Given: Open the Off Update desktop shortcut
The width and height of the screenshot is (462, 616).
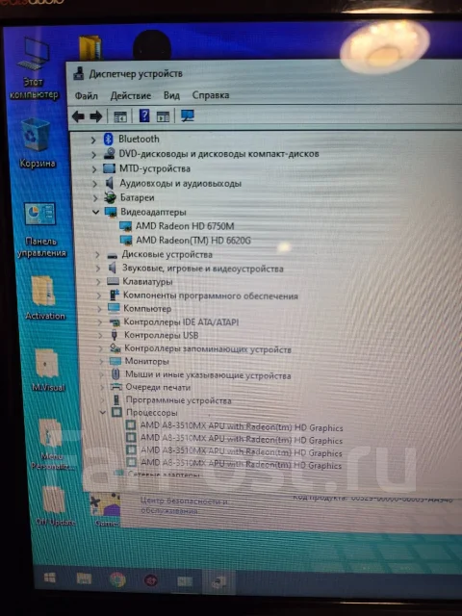Looking at the screenshot, I should 55,506.
